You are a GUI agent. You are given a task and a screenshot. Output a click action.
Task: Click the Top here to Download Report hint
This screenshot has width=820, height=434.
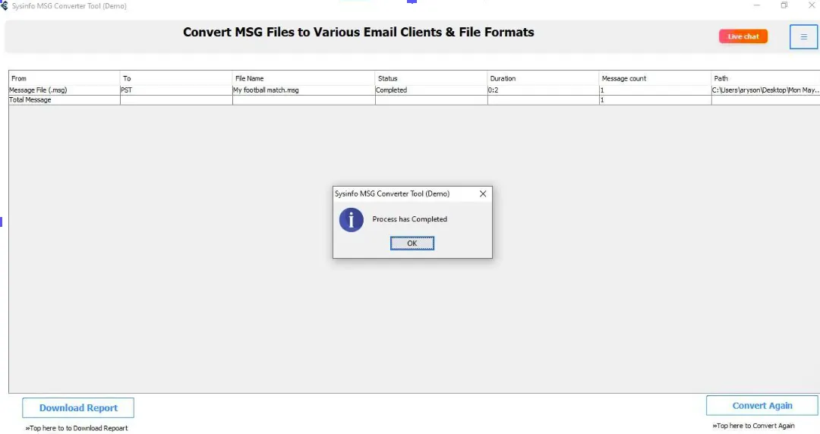point(77,428)
